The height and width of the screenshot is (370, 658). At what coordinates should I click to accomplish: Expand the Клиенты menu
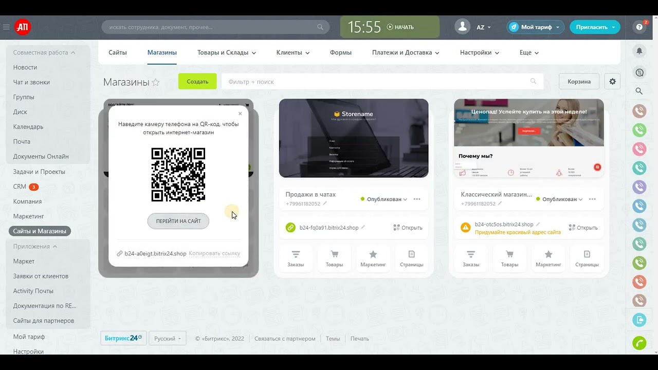(293, 52)
